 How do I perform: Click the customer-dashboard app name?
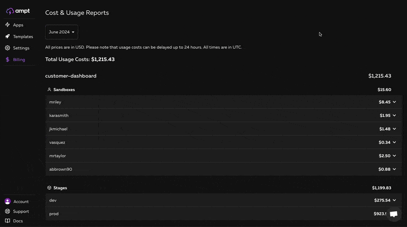(71, 76)
